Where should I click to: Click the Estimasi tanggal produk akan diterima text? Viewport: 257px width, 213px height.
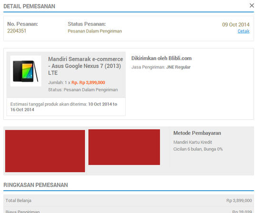[x=64, y=107]
